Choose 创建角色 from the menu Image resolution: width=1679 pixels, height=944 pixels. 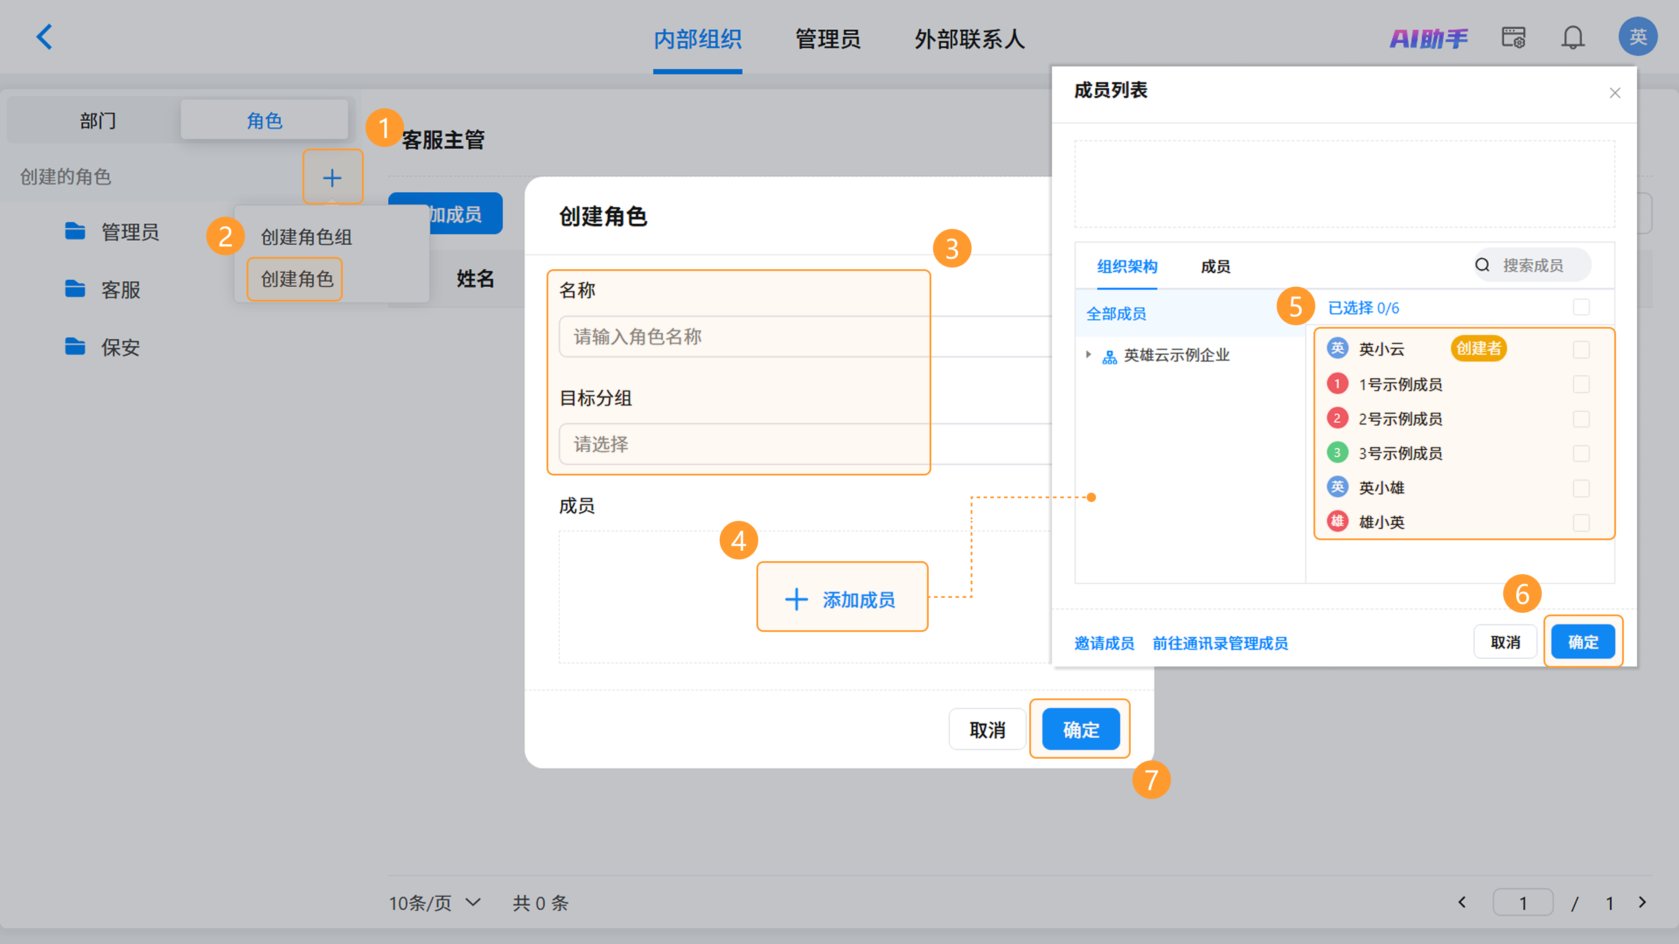tap(297, 279)
